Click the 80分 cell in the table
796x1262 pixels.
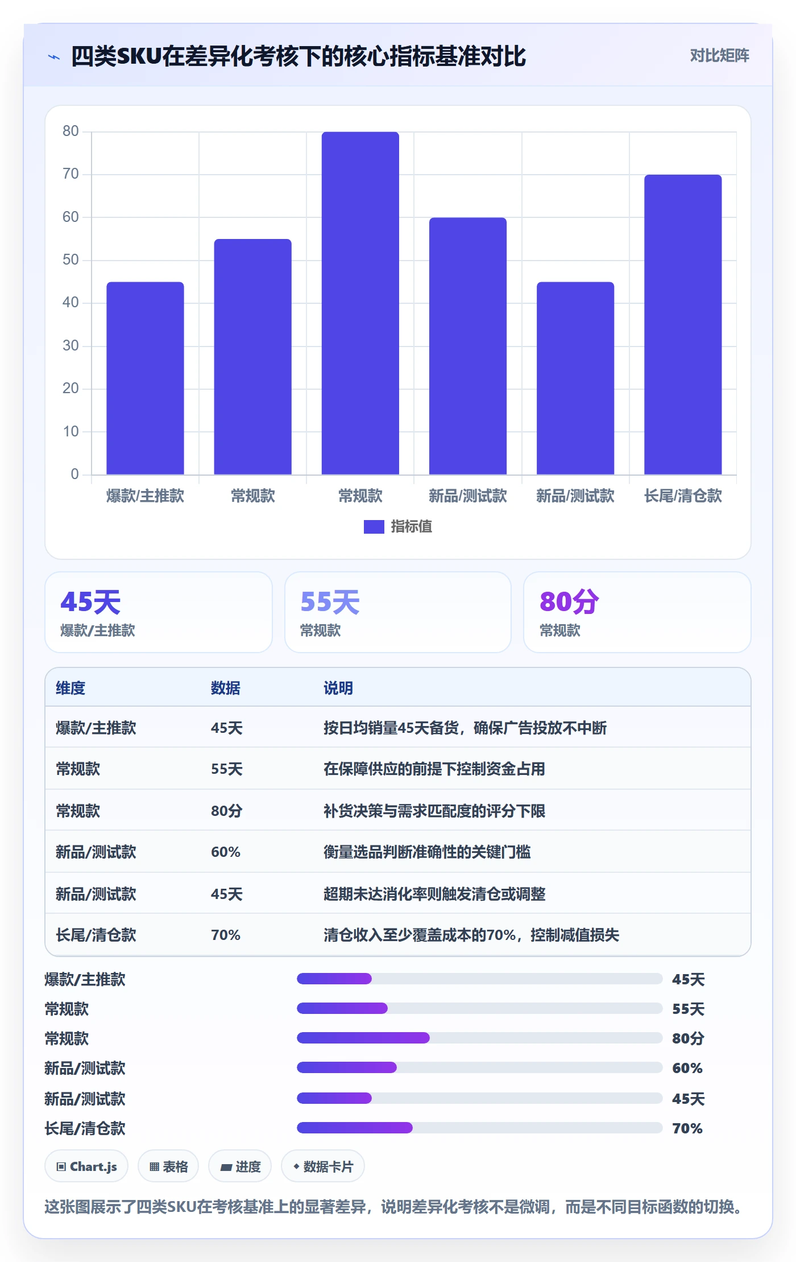pos(227,811)
